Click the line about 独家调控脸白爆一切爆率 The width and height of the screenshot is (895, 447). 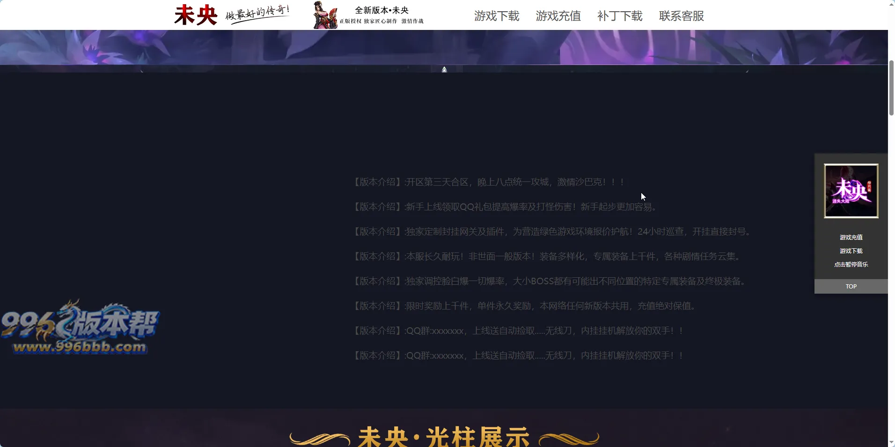pos(550,281)
